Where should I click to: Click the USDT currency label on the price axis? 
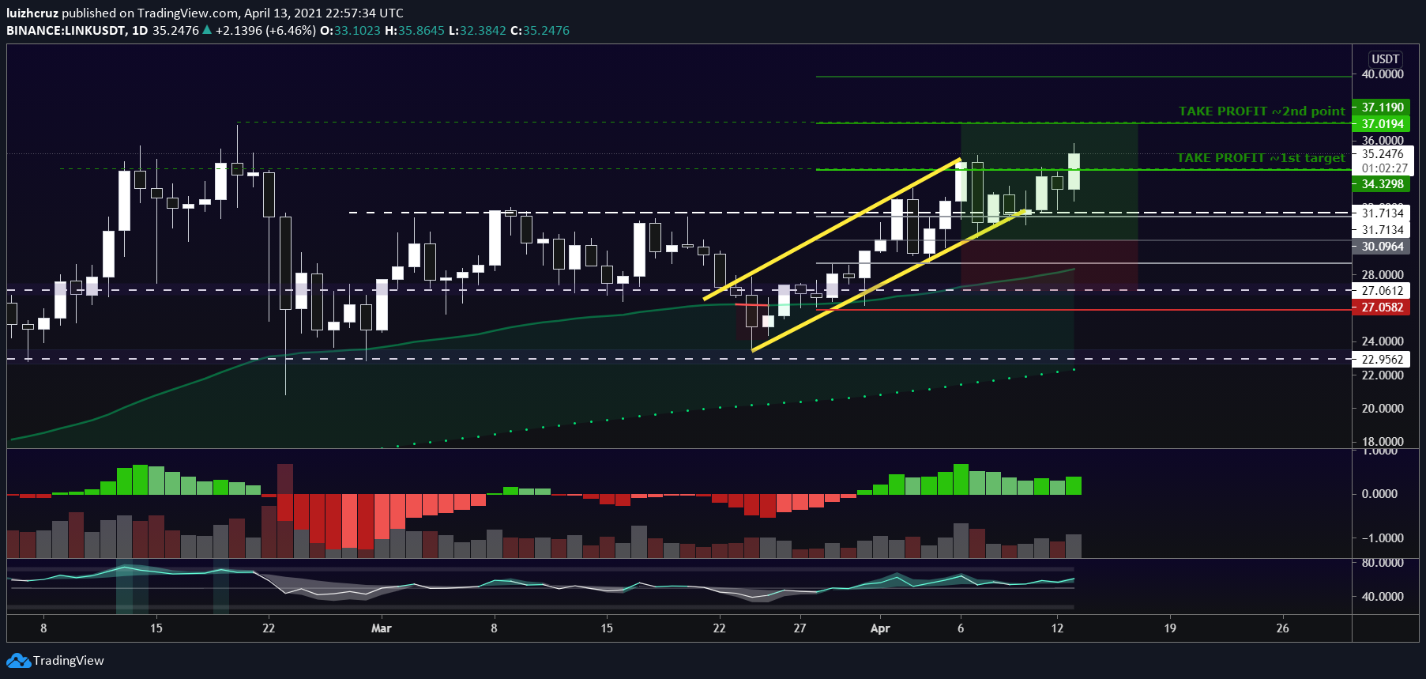click(1385, 59)
